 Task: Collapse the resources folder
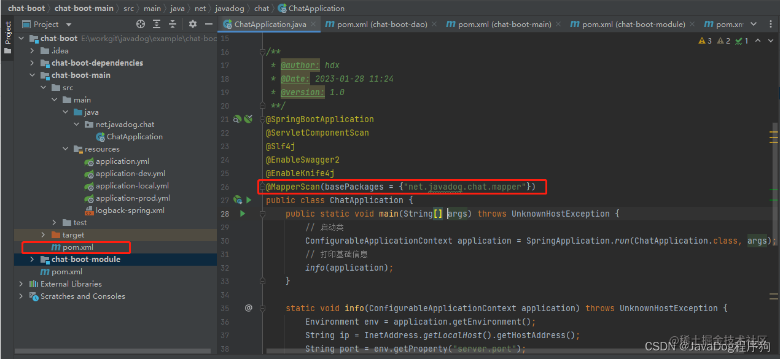(65, 149)
